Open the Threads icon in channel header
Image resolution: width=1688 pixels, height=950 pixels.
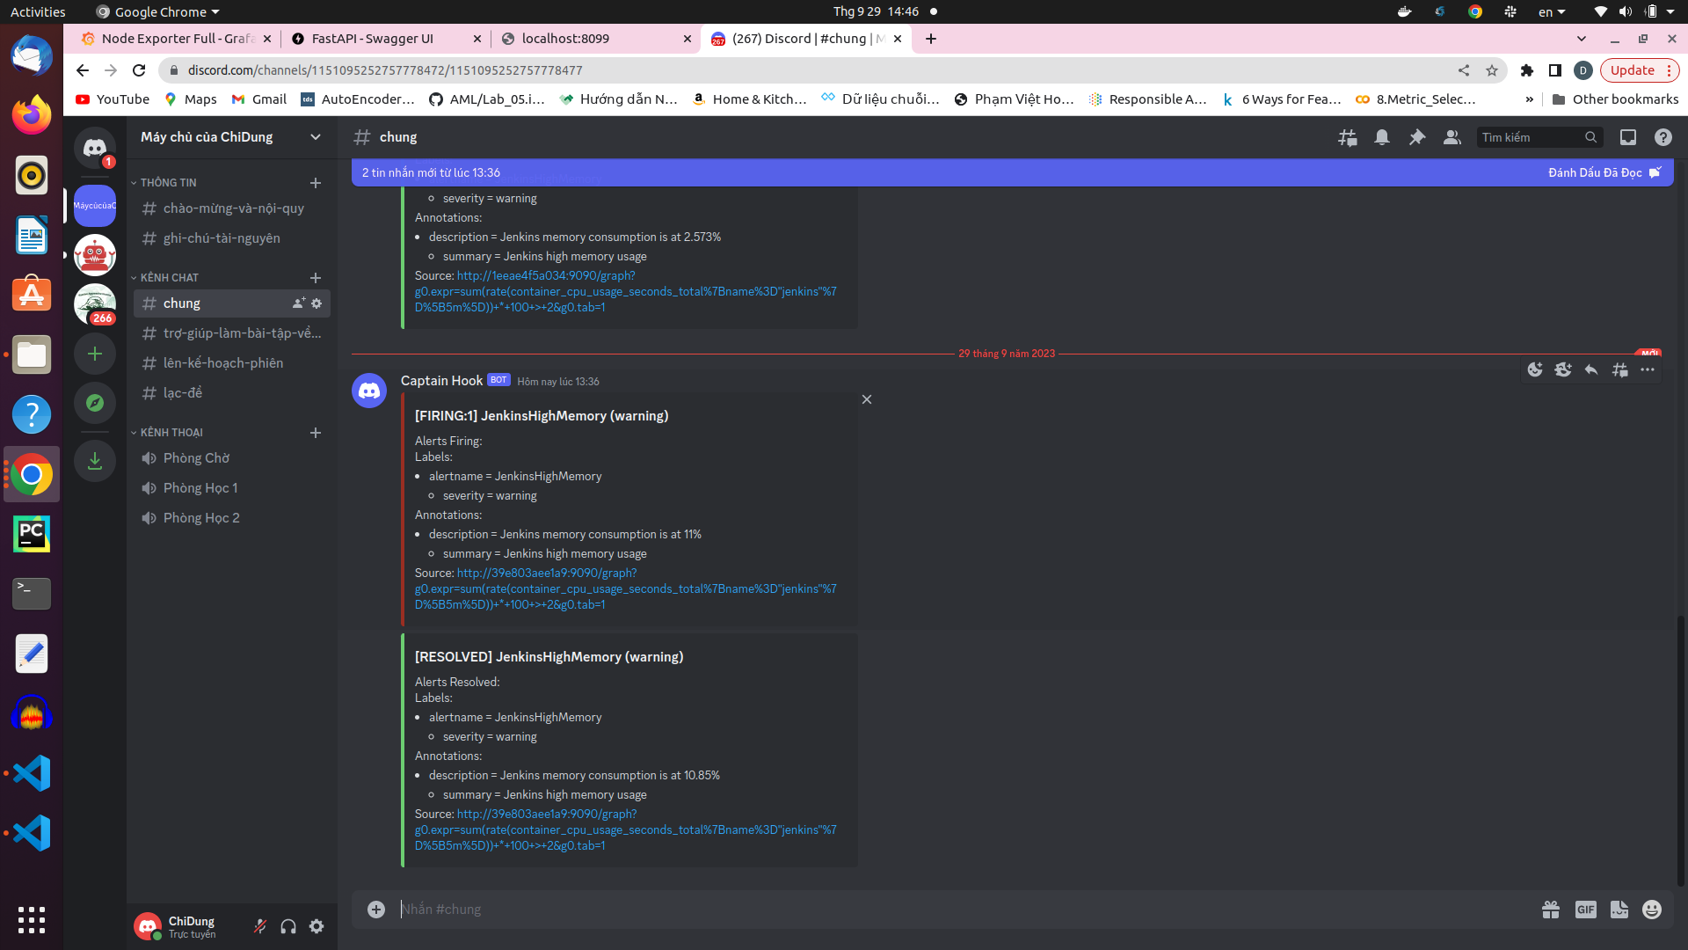1347,137
